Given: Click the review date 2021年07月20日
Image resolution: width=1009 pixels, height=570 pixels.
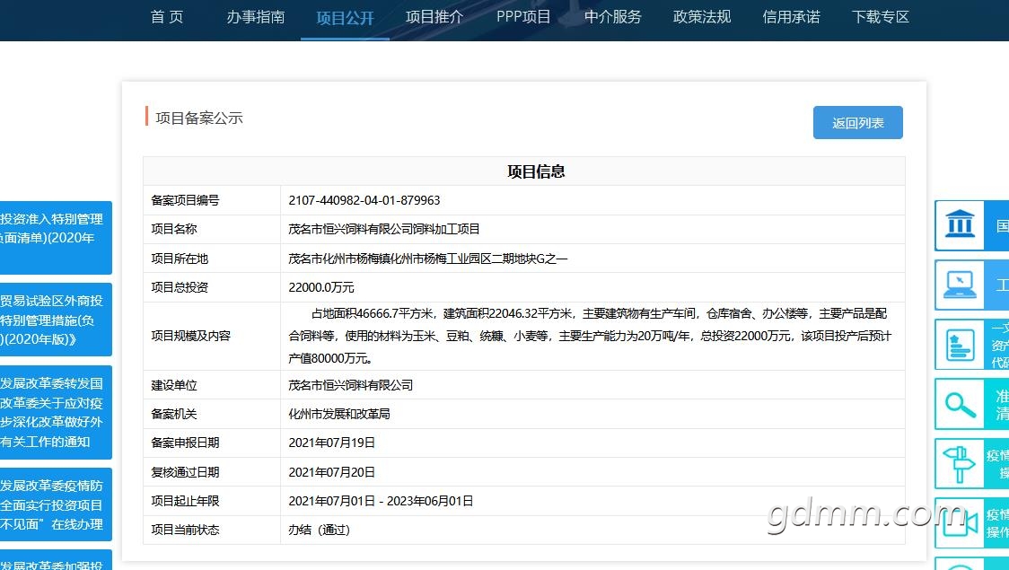Looking at the screenshot, I should [331, 472].
